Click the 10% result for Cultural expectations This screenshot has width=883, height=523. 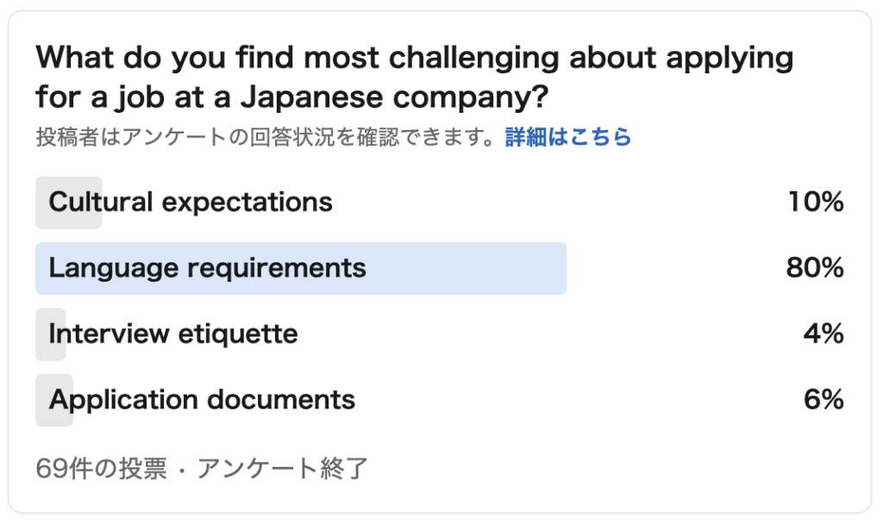tap(815, 202)
